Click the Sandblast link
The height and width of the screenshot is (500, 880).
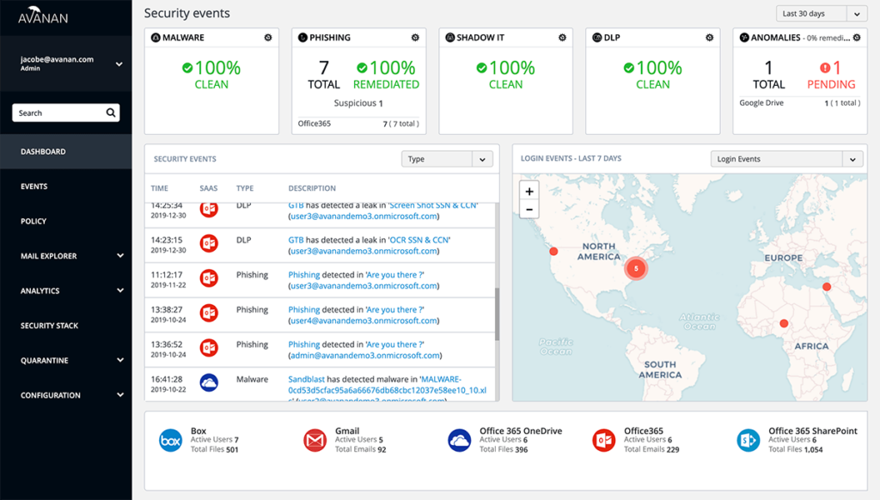[307, 379]
